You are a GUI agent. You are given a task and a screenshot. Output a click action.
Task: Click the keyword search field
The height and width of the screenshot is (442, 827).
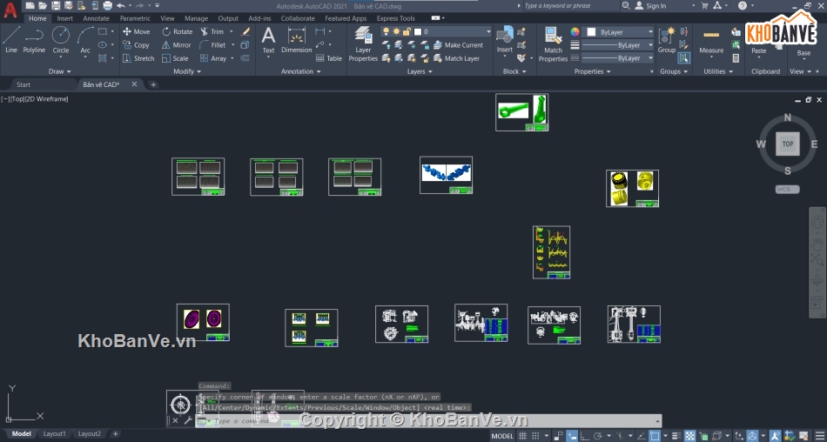pos(571,6)
